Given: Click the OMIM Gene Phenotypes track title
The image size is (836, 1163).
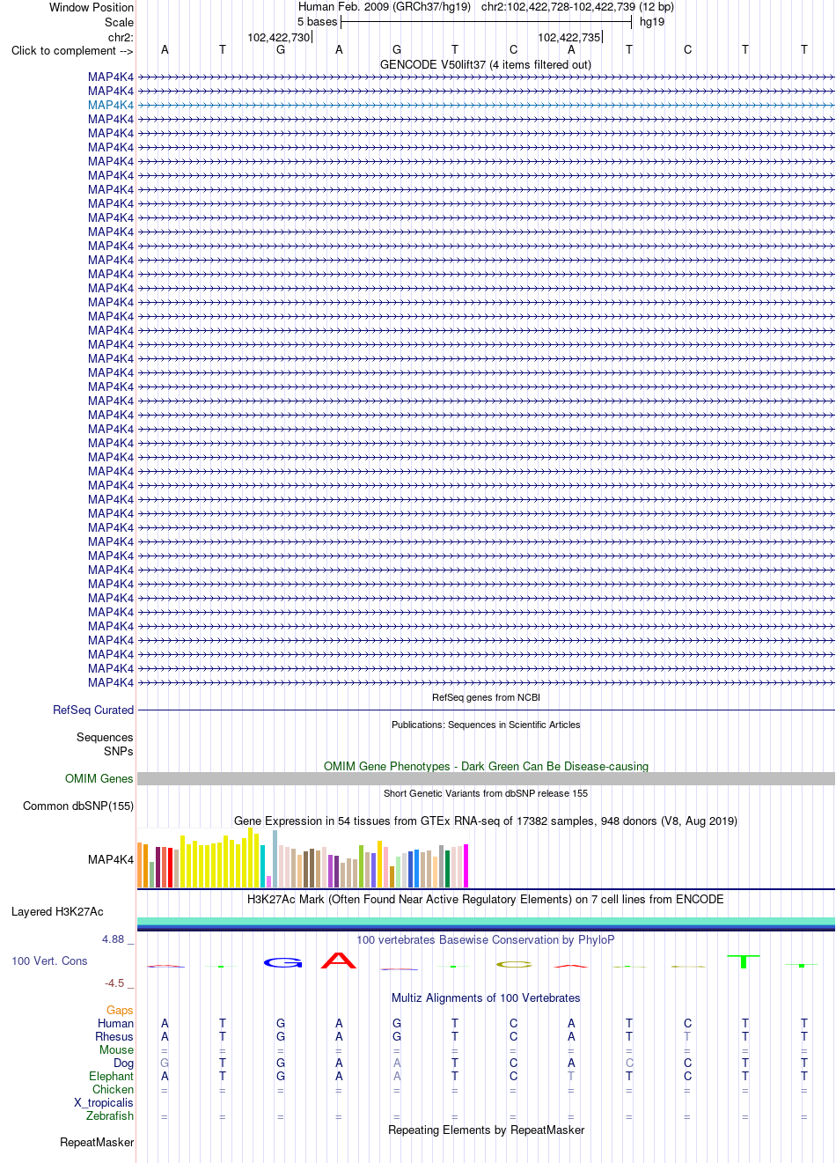Looking at the screenshot, I should (x=486, y=766).
